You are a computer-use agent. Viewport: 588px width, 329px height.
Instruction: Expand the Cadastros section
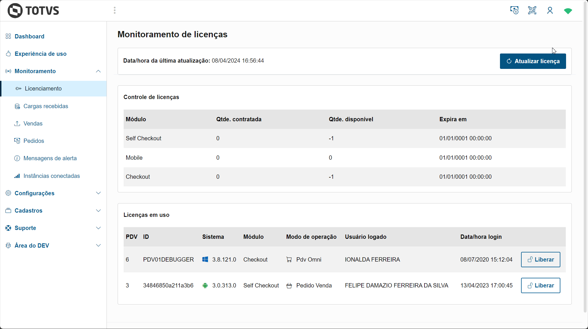click(98, 211)
